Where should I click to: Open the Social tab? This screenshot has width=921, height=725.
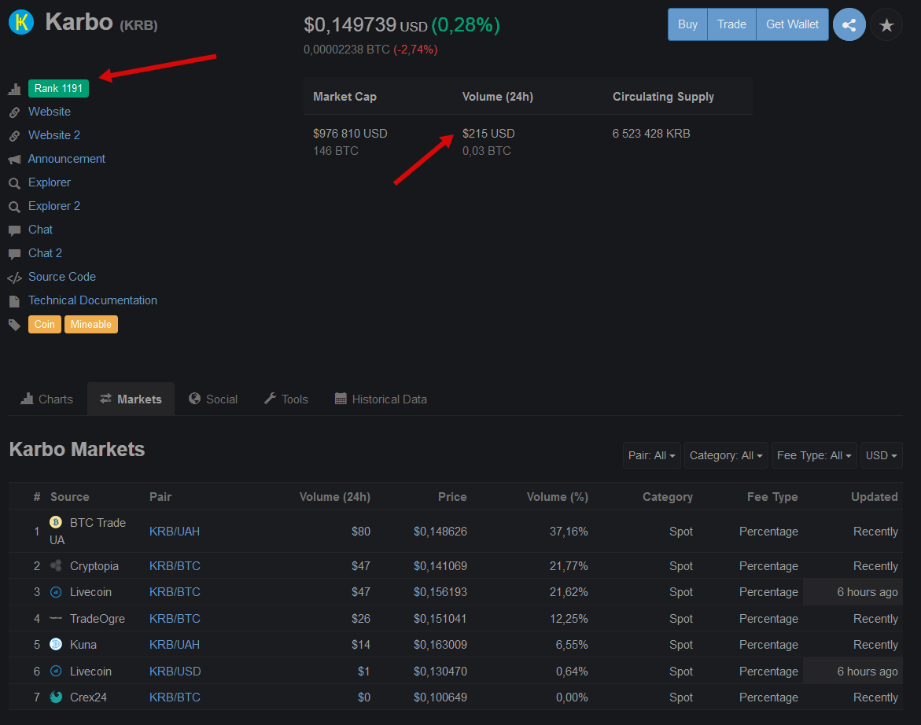pos(213,399)
